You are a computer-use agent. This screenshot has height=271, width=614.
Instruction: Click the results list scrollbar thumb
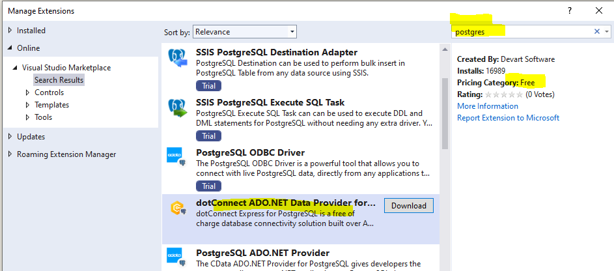(445, 113)
